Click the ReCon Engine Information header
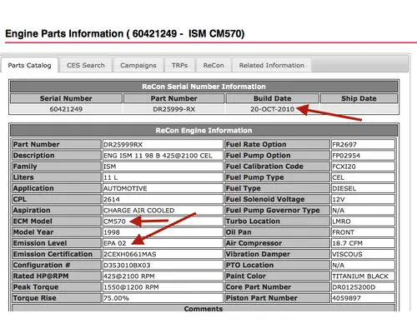This screenshot has width=417, height=333. point(203,131)
